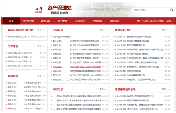Viewport: 176px width, 113px height.
Task: Show 更多 for 调研公告 section
Action: click(41, 76)
